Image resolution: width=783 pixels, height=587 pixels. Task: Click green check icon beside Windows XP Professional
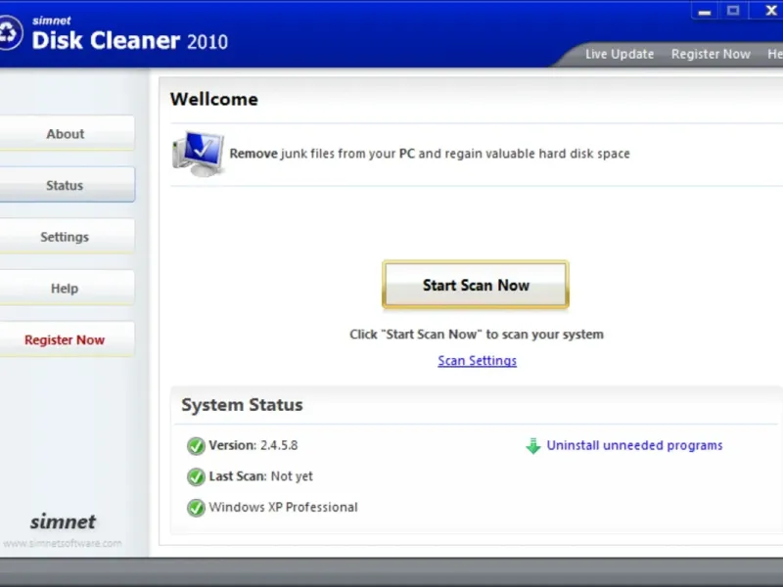coord(196,508)
